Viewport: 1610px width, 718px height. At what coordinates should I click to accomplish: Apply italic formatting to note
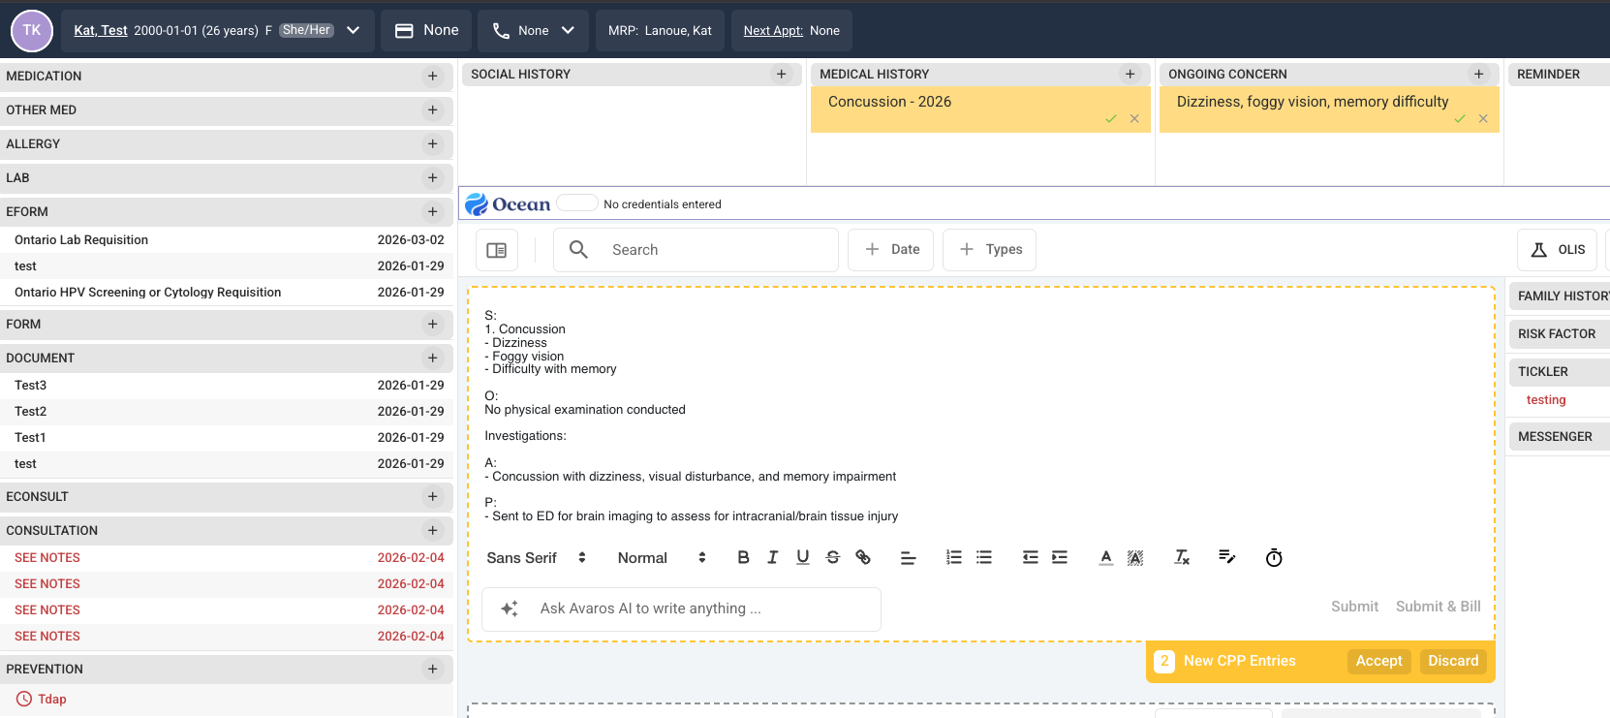pyautogui.click(x=773, y=557)
